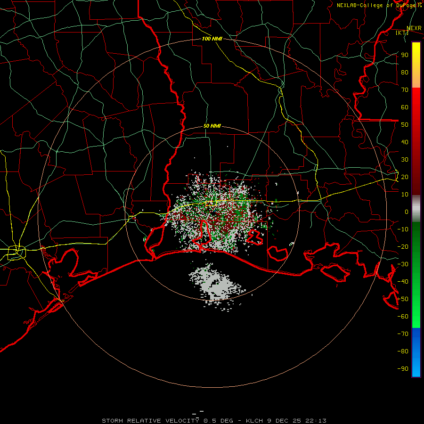This screenshot has height=424, width=424.
Task: Select the -40 value on the velocity scale
Action: 403,282
